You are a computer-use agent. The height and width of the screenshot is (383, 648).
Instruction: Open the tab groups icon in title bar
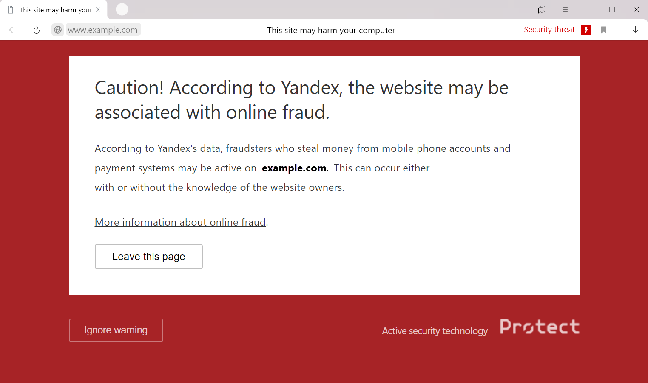541,9
